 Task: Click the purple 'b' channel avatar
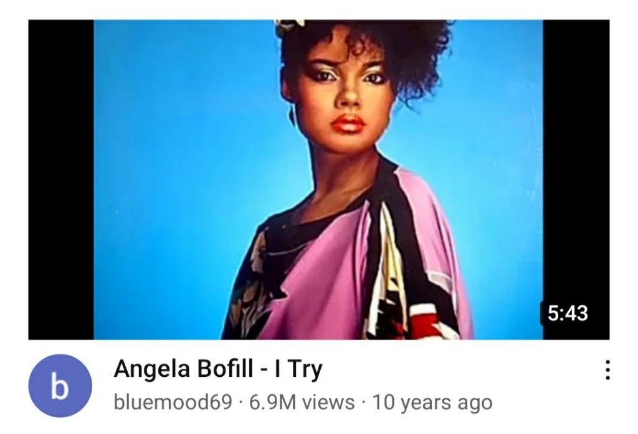click(60, 386)
